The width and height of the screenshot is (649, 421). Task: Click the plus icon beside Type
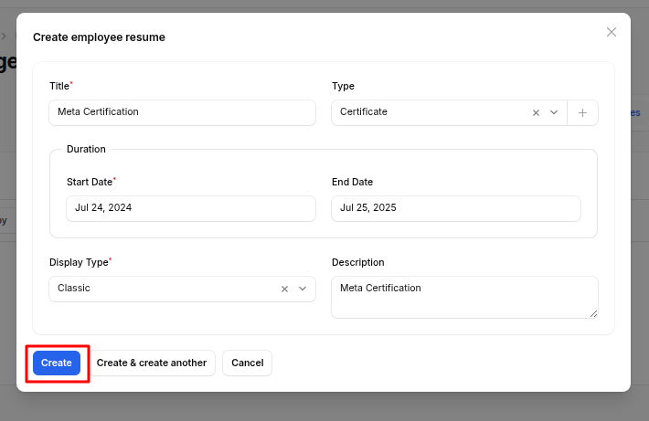582,112
